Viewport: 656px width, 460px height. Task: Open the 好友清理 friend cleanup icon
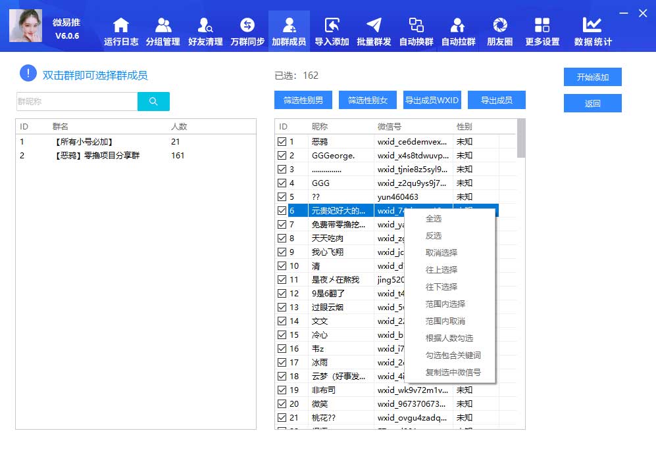click(x=205, y=26)
